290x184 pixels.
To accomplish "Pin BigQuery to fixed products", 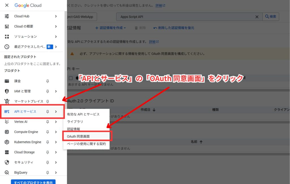I will [48, 173].
